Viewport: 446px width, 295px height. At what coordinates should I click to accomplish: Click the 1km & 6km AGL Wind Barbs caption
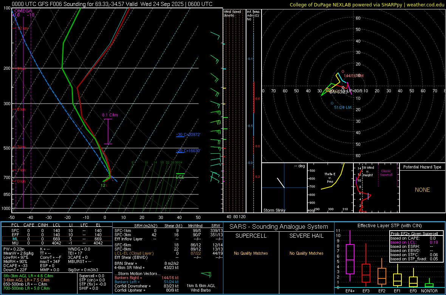point(201,288)
